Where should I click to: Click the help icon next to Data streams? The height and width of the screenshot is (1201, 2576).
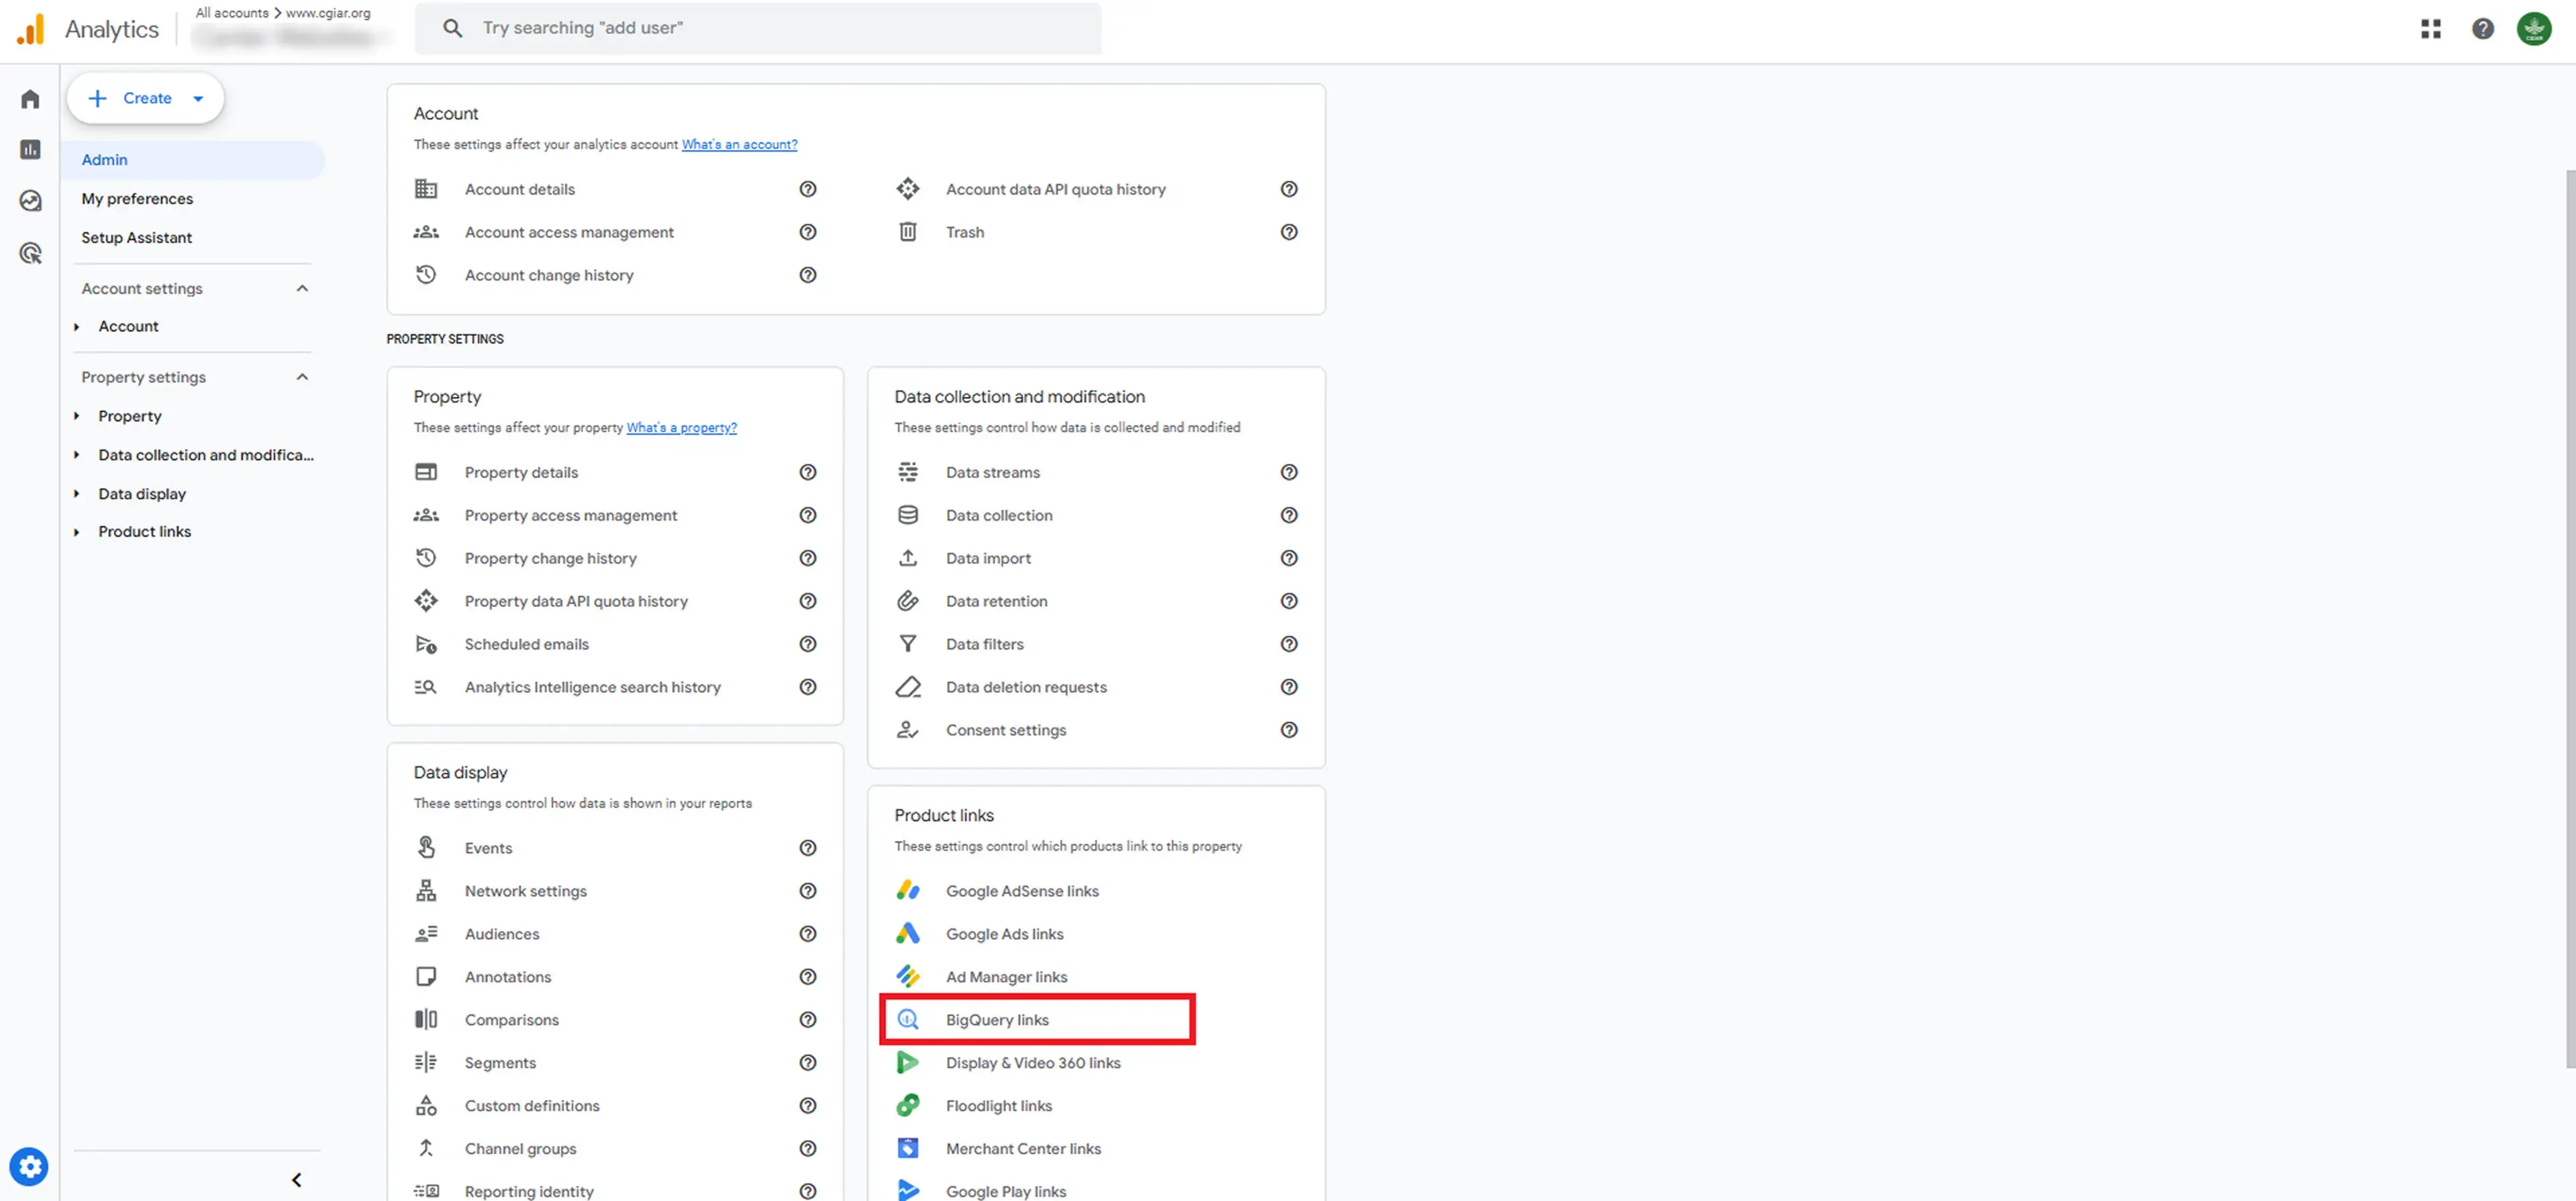point(1289,472)
